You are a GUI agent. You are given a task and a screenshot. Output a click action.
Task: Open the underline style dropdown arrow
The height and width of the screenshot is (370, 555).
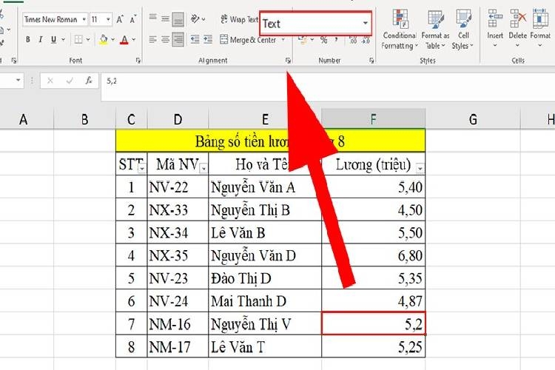pos(64,40)
